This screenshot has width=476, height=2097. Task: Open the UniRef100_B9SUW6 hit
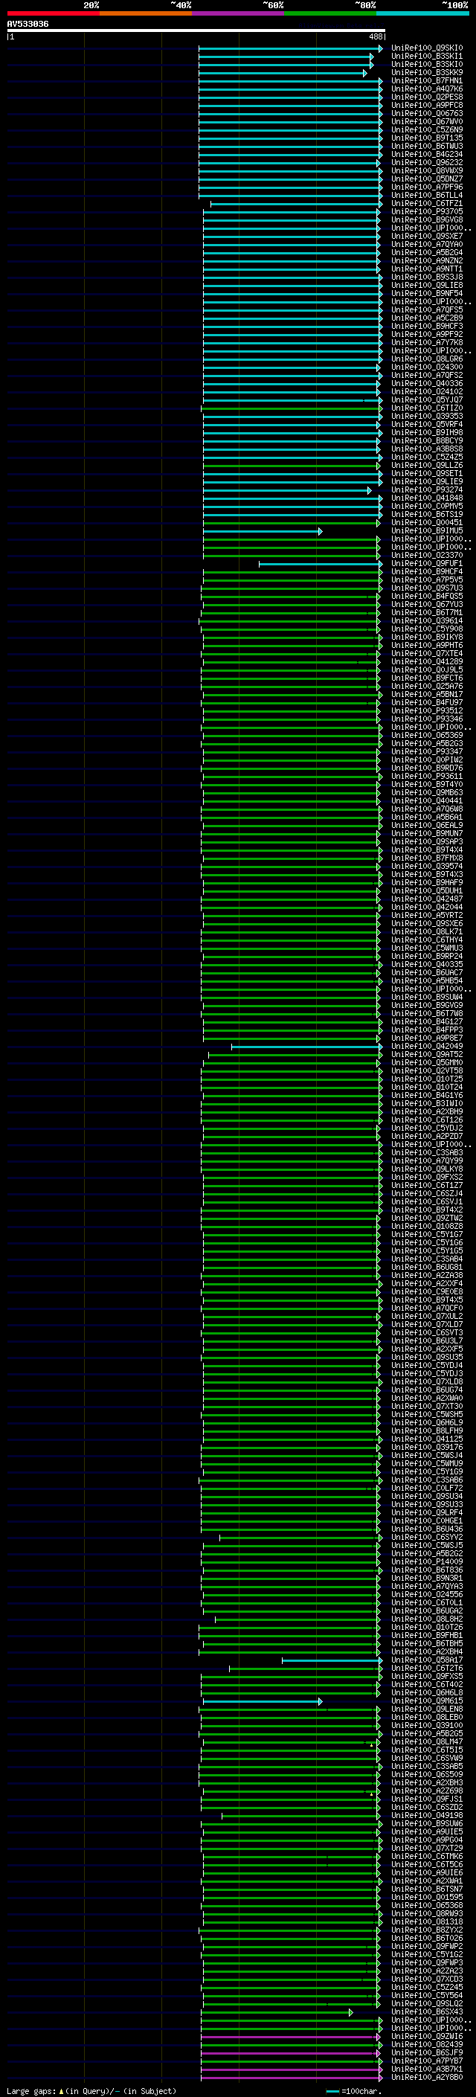pyautogui.click(x=427, y=1823)
